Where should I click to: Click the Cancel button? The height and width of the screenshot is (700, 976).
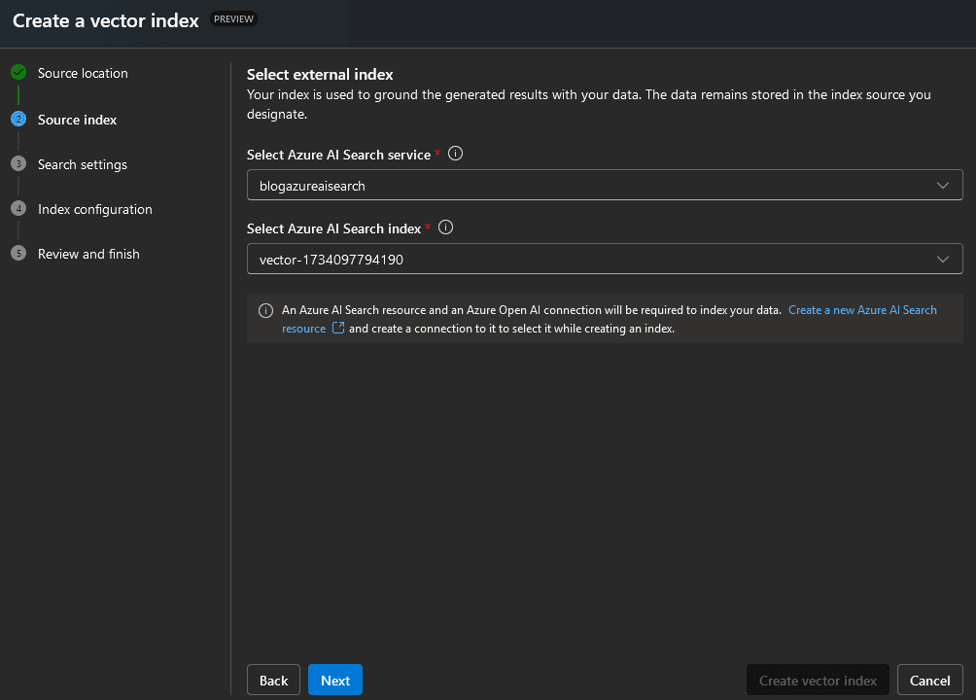tap(929, 680)
